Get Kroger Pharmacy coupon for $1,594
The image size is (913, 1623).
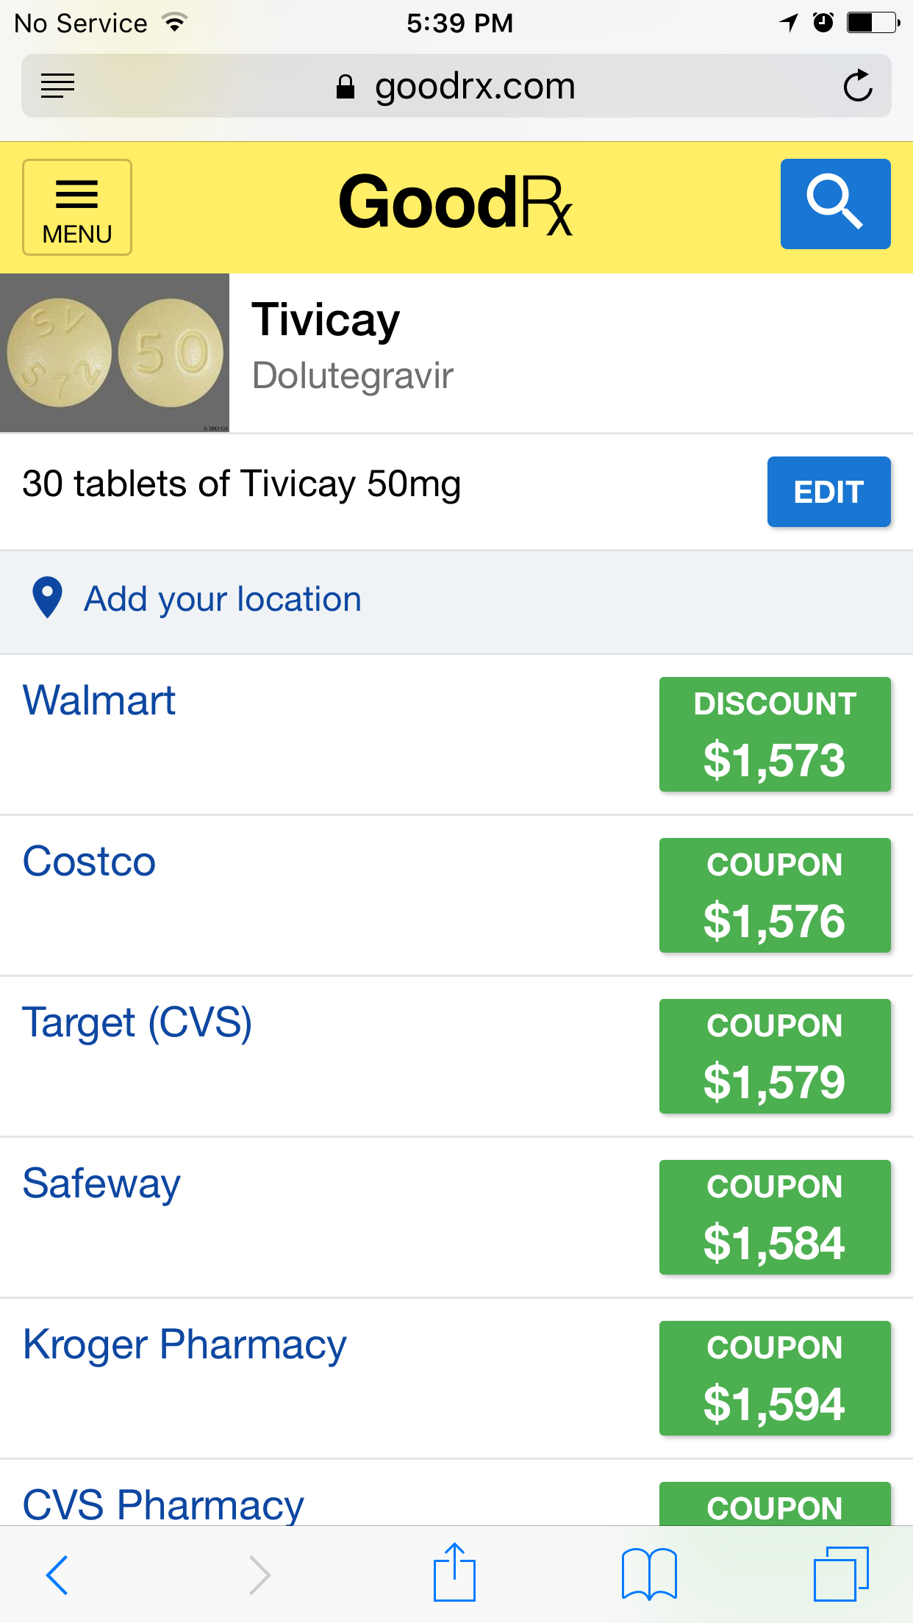[775, 1378]
